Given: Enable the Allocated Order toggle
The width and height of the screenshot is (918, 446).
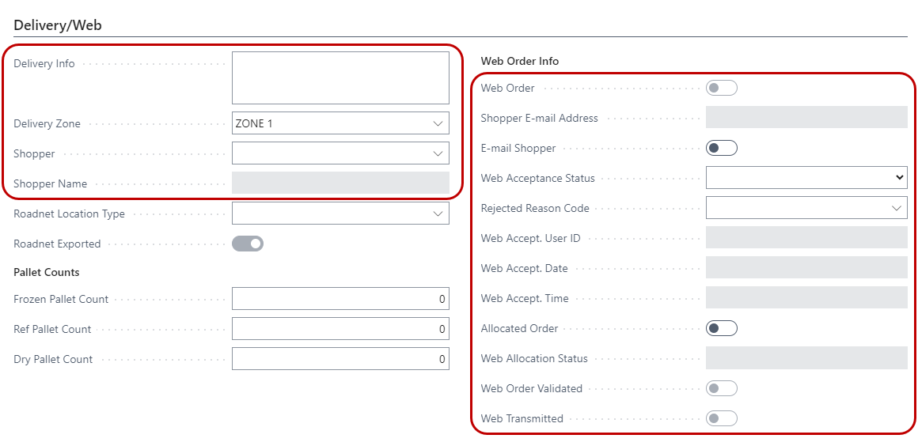Looking at the screenshot, I should [721, 328].
